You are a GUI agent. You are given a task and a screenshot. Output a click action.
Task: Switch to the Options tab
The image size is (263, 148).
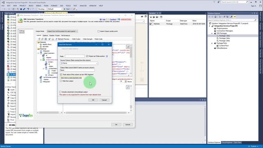click(45, 35)
